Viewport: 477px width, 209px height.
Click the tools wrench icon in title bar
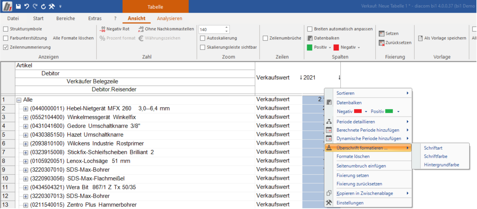coord(52,6)
